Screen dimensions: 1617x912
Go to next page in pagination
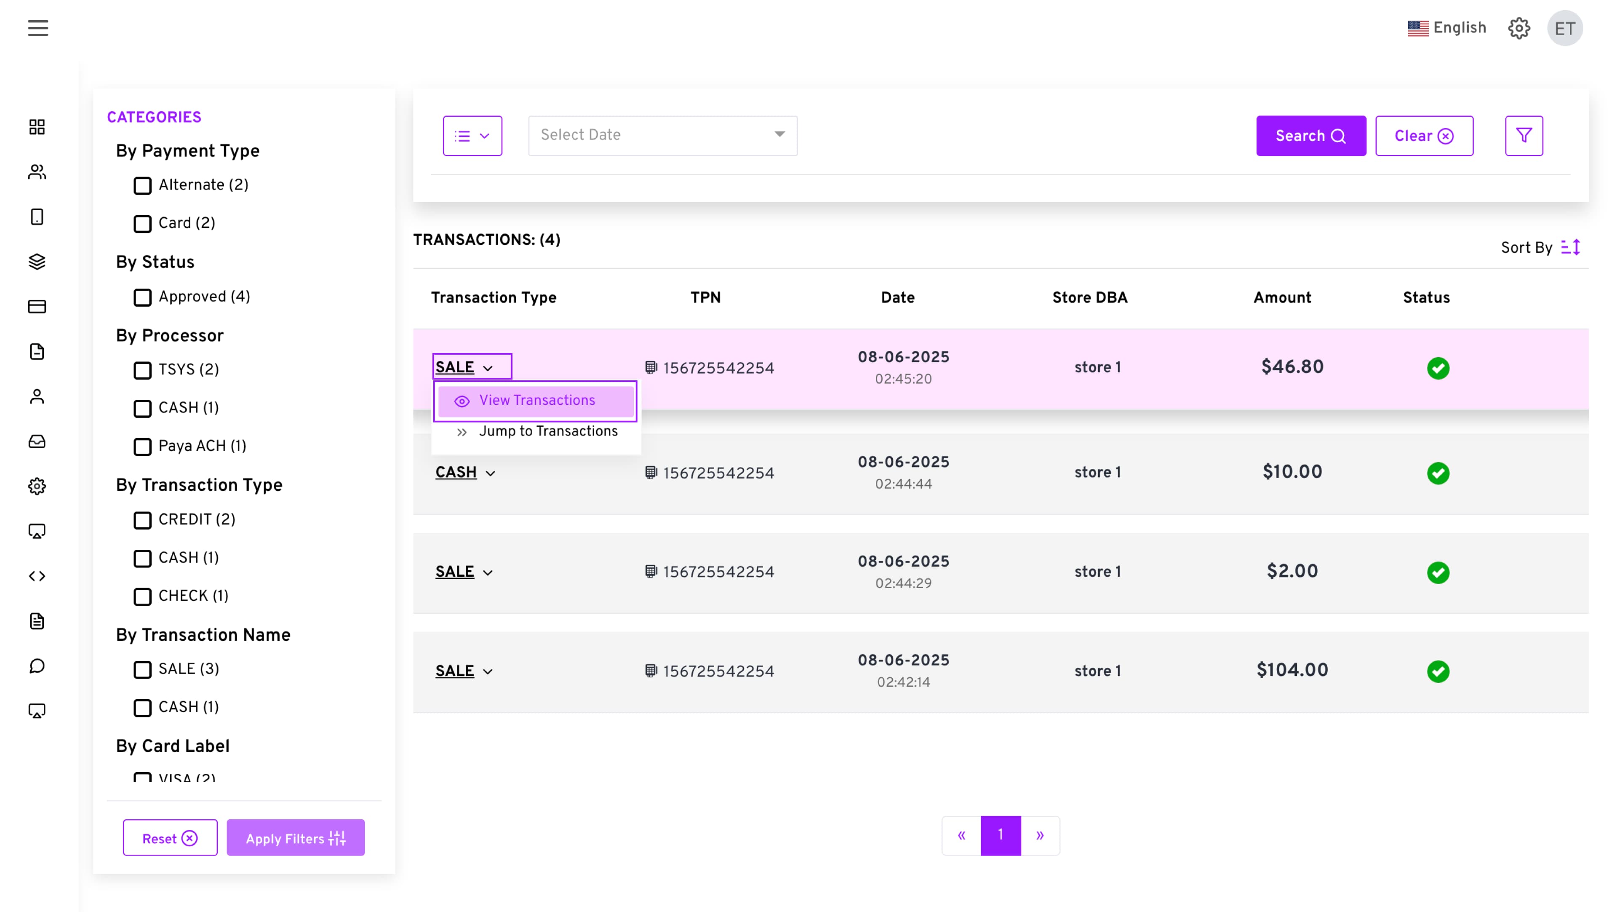coord(1040,835)
